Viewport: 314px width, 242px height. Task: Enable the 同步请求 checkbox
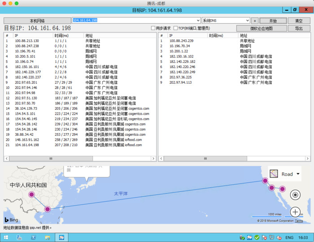point(153,28)
